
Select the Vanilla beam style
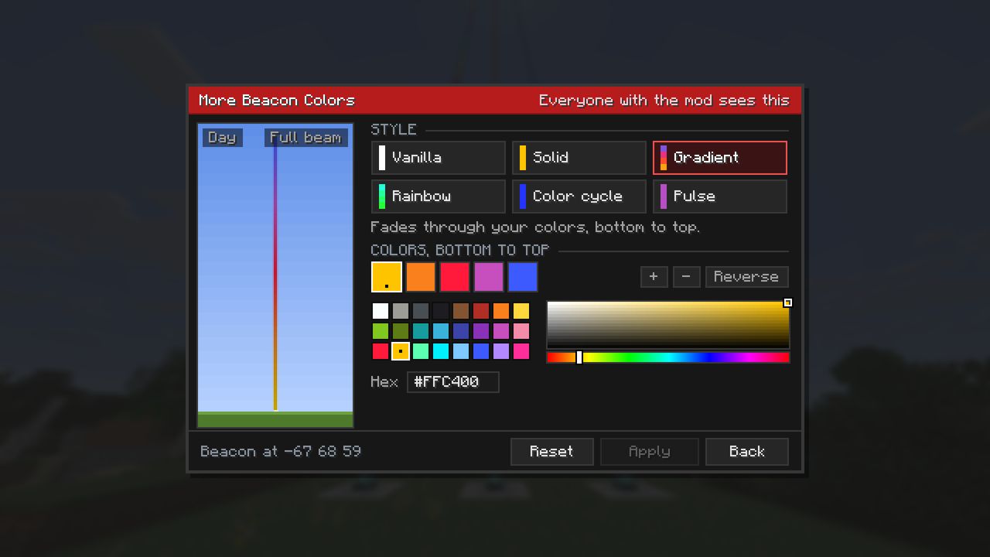click(x=439, y=158)
